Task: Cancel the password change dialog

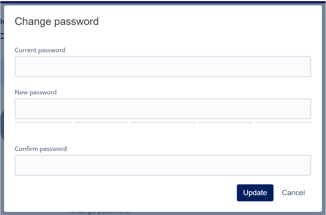Action: 293,193
